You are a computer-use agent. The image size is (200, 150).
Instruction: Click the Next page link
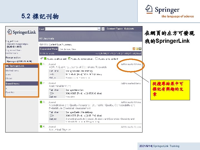coord(139,54)
